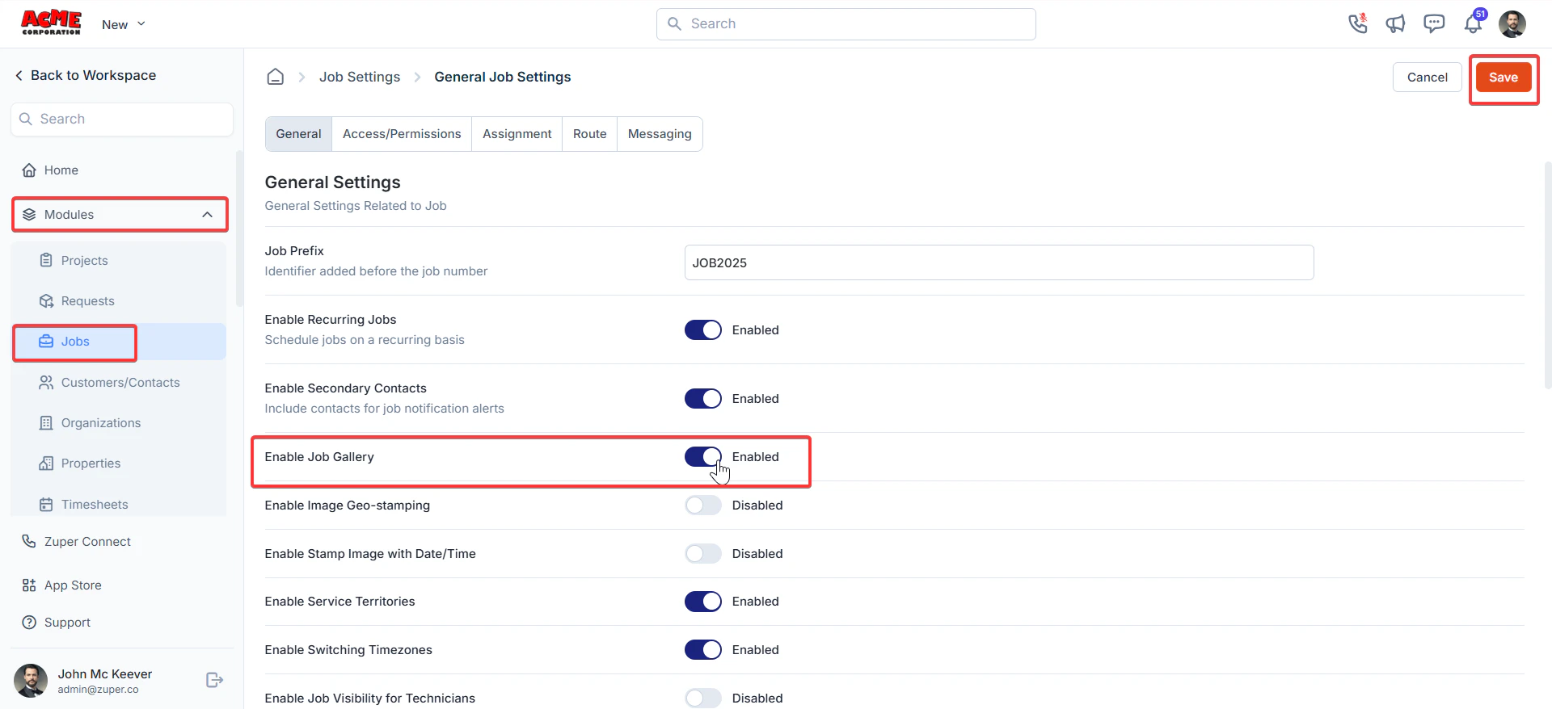Image resolution: width=1552 pixels, height=709 pixels.
Task: Open the phone call icon in header
Action: coord(1357,23)
